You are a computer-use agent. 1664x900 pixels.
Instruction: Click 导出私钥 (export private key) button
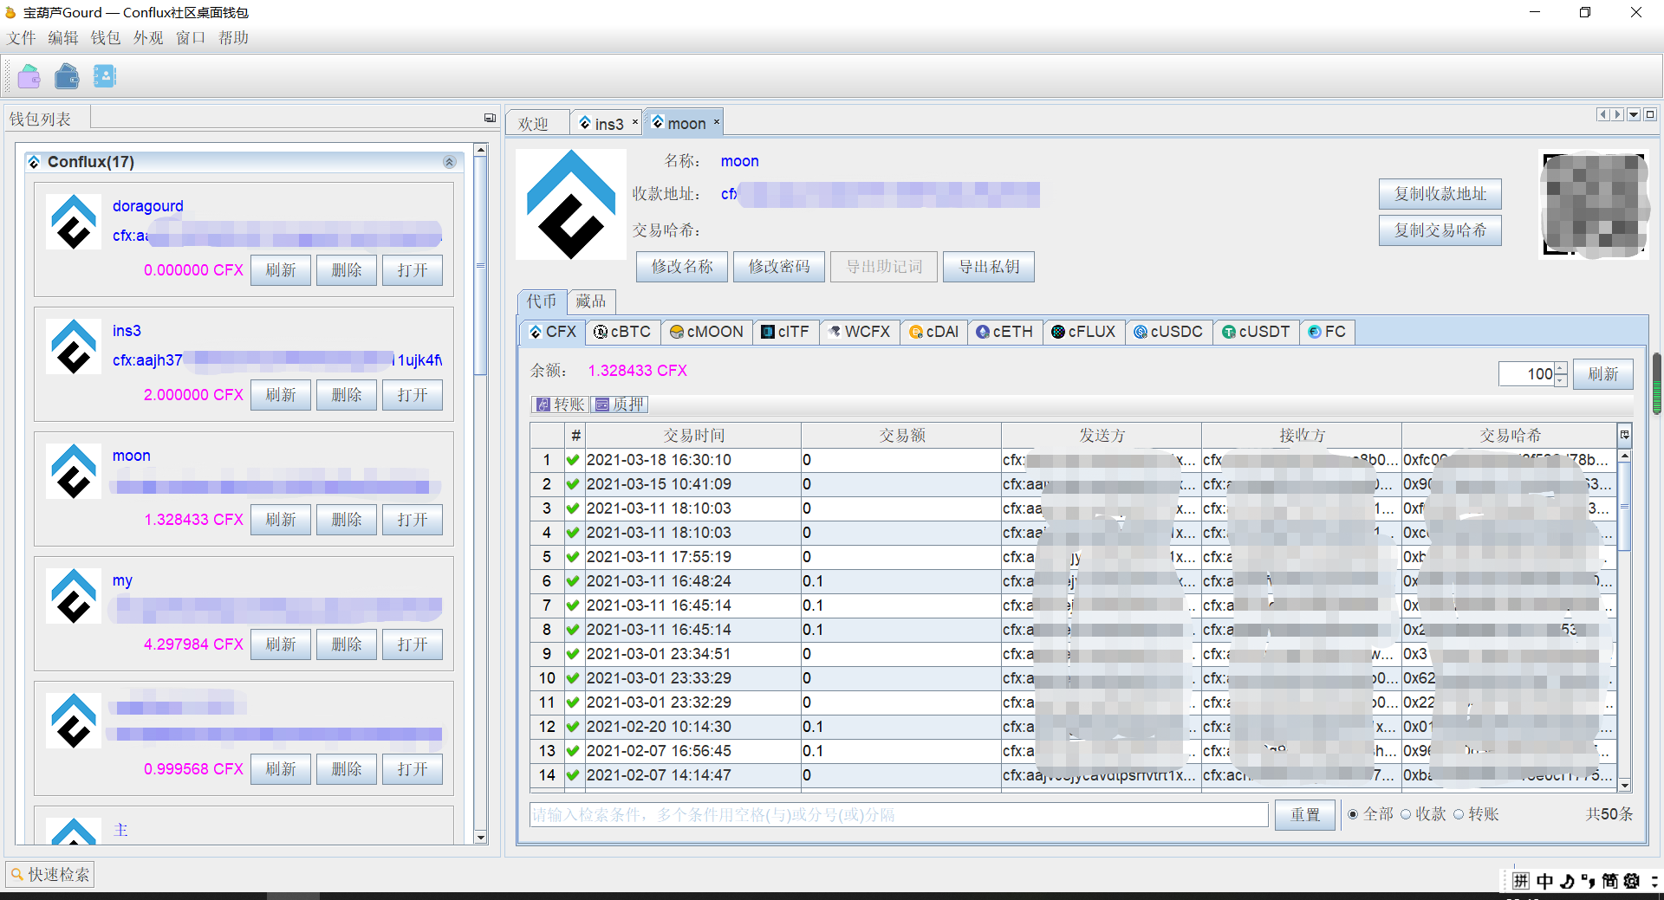click(989, 267)
